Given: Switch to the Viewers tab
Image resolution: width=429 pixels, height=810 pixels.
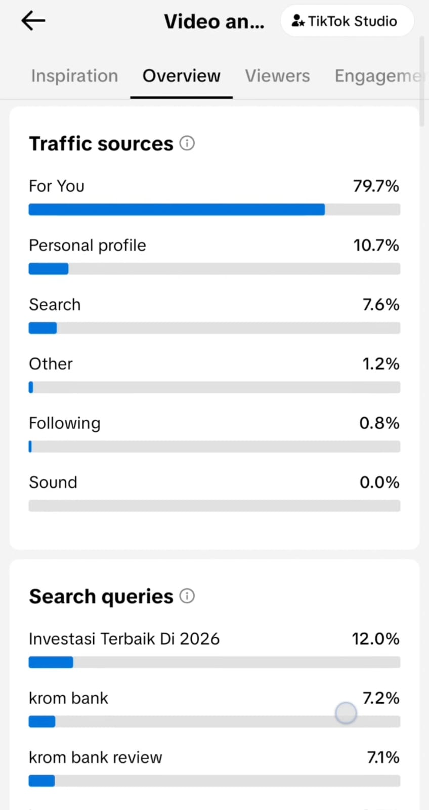Looking at the screenshot, I should pos(277,76).
